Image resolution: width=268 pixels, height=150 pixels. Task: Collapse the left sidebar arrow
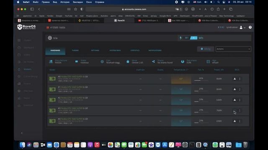pyautogui.click(x=22, y=133)
